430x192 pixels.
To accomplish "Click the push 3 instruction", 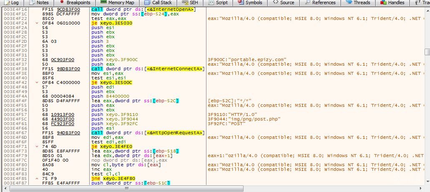I will (x=100, y=42).
